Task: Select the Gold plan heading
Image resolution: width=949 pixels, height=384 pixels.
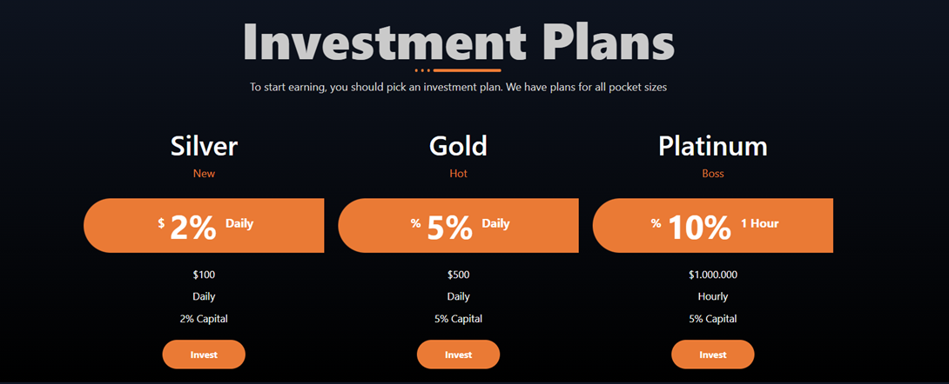Action: tap(458, 146)
